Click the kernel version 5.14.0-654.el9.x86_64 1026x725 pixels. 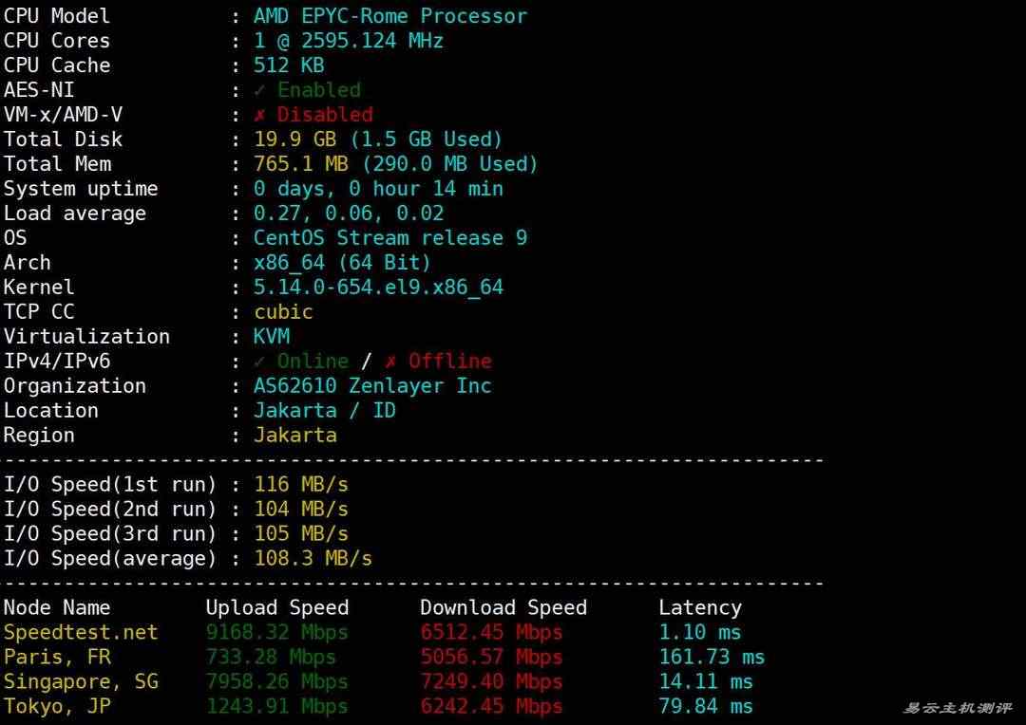[x=378, y=288]
